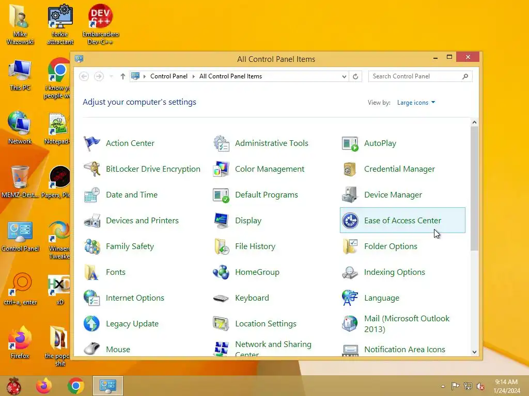Go up one level with Up arrow
This screenshot has height=396, width=529.
coord(123,76)
